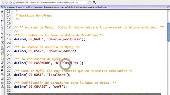This screenshot has width=170, height=95.
Task: Click 'utf8' charset value
Action: point(58,87)
